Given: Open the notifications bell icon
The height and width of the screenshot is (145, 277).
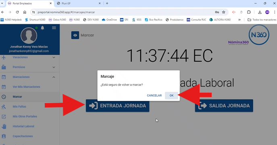Looking at the screenshot, I should [42, 28].
